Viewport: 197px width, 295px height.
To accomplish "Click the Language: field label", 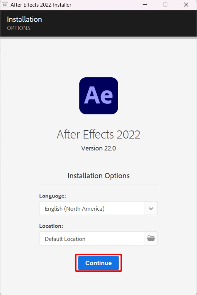I will [x=48, y=196].
